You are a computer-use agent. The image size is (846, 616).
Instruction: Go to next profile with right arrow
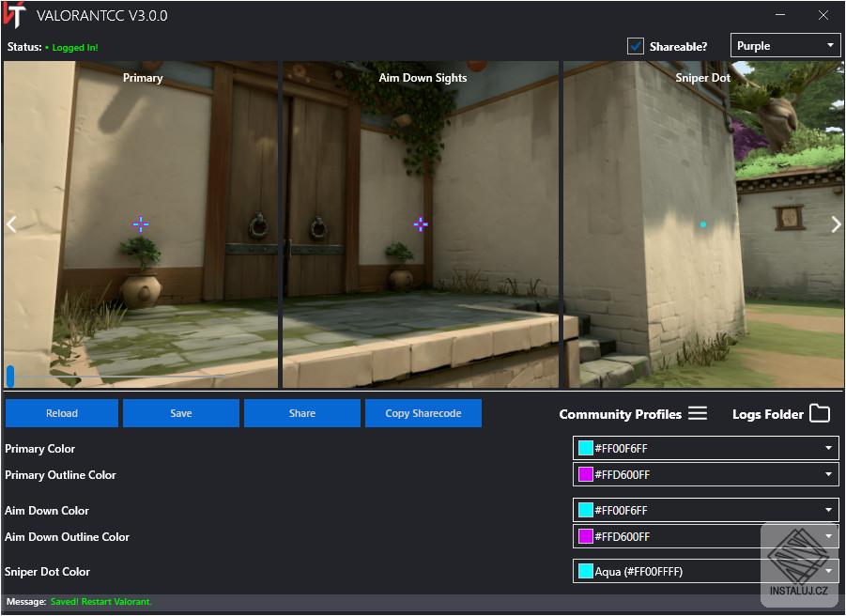[836, 223]
